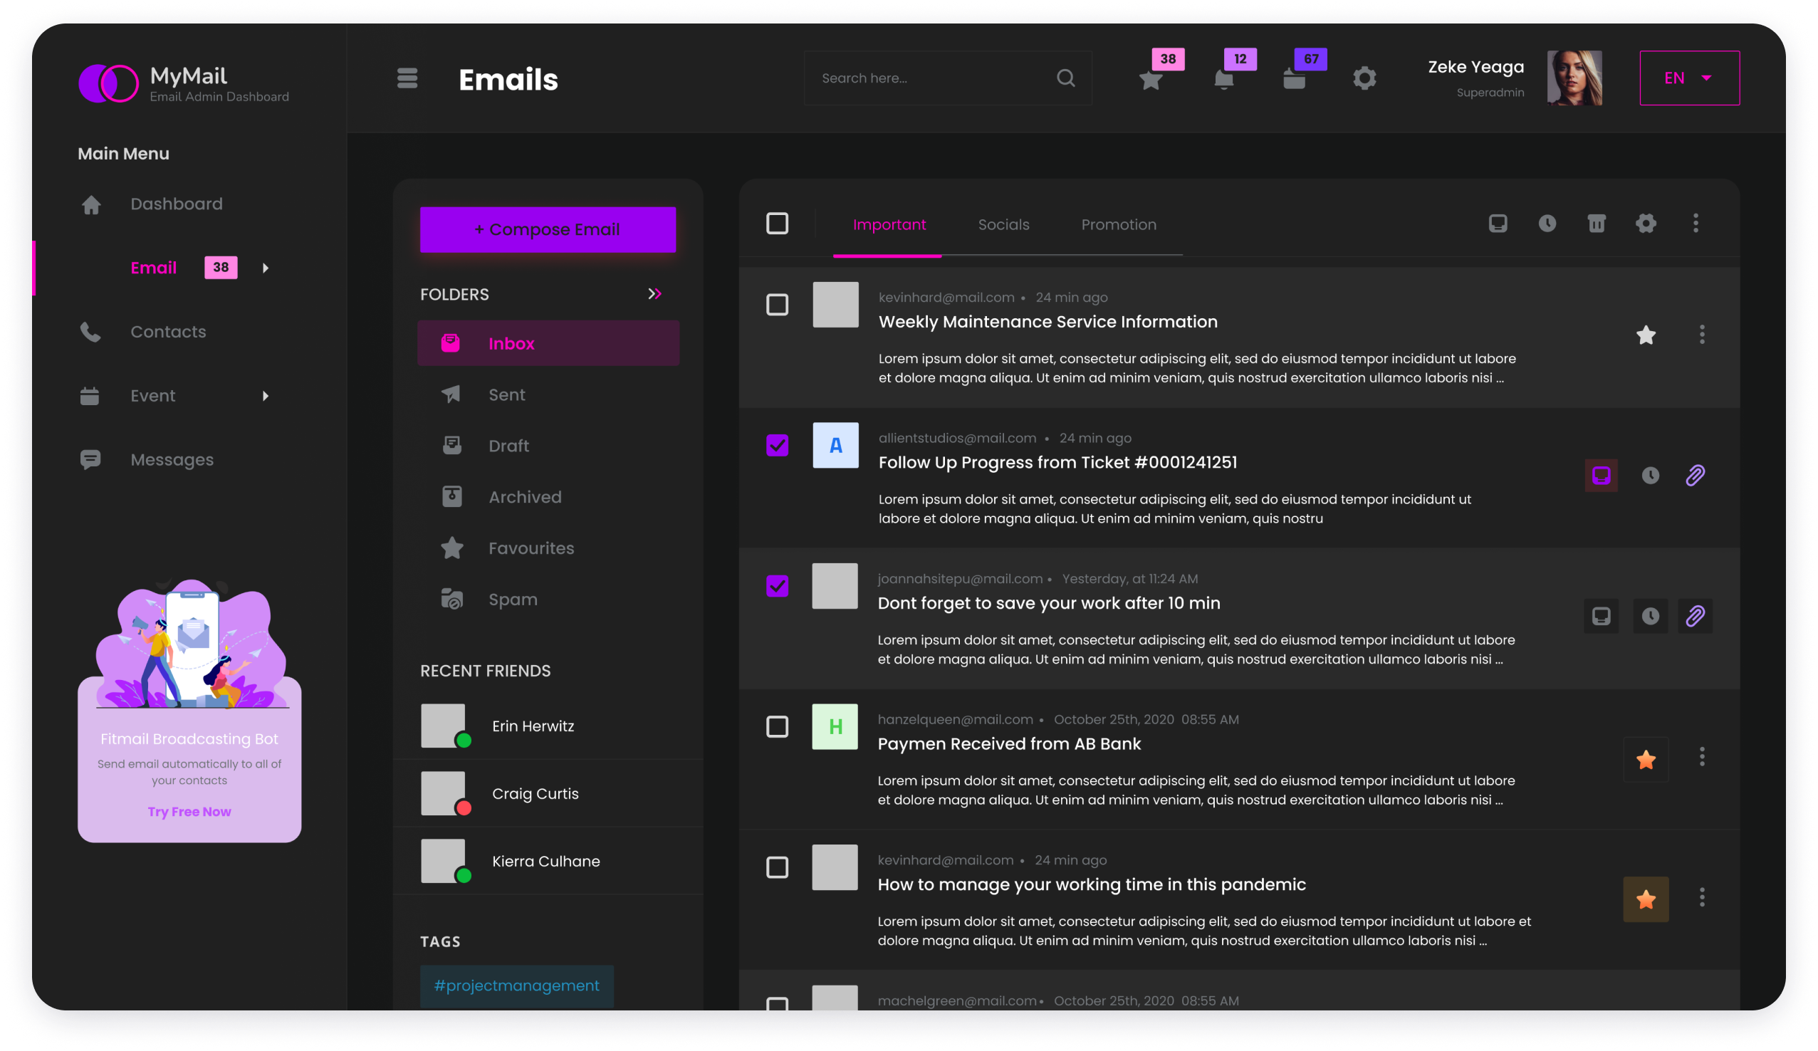
Task: Click the attachment paperclip icon on Follow Up Progress email
Action: tap(1696, 476)
